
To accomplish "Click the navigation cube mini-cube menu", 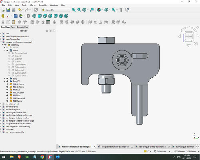I will pos(196,44).
